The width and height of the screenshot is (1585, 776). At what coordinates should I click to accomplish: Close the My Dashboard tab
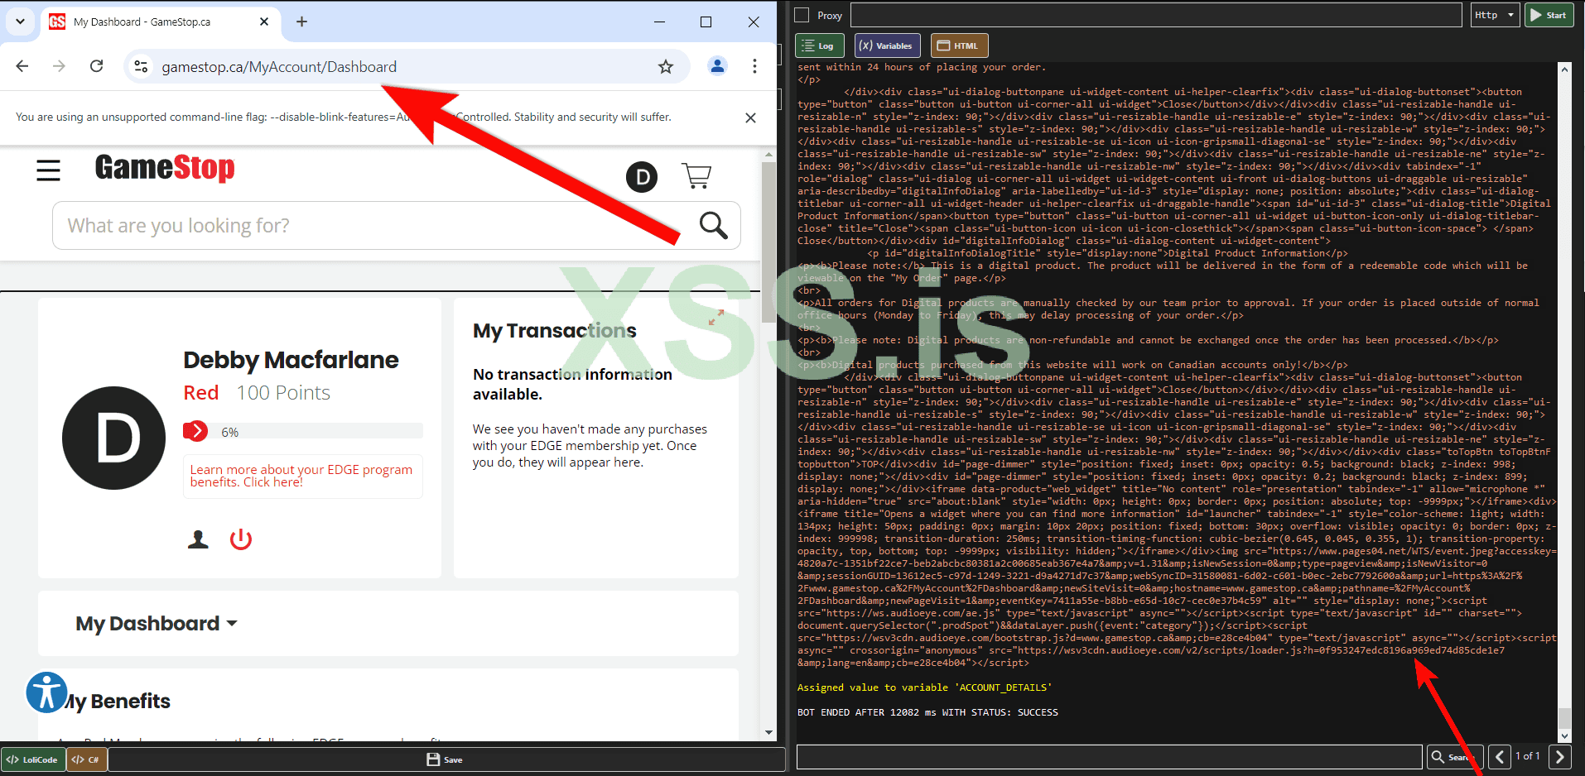tap(264, 22)
